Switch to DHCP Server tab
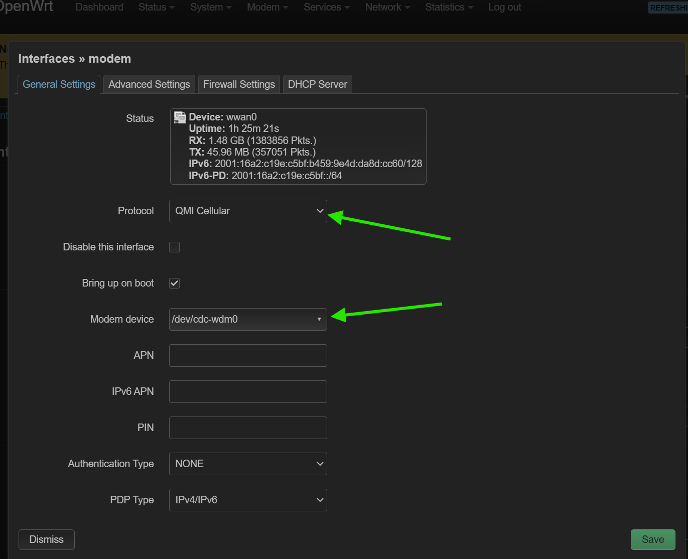688x559 pixels. pos(318,84)
